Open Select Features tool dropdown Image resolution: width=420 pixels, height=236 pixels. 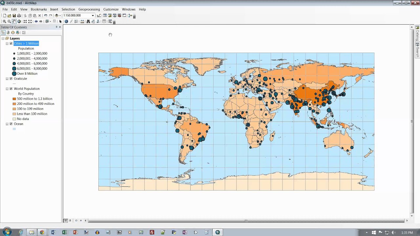click(x=50, y=21)
